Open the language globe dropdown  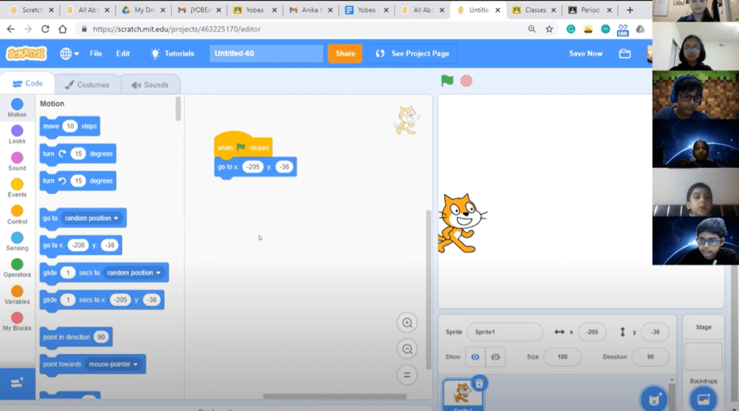click(x=70, y=53)
